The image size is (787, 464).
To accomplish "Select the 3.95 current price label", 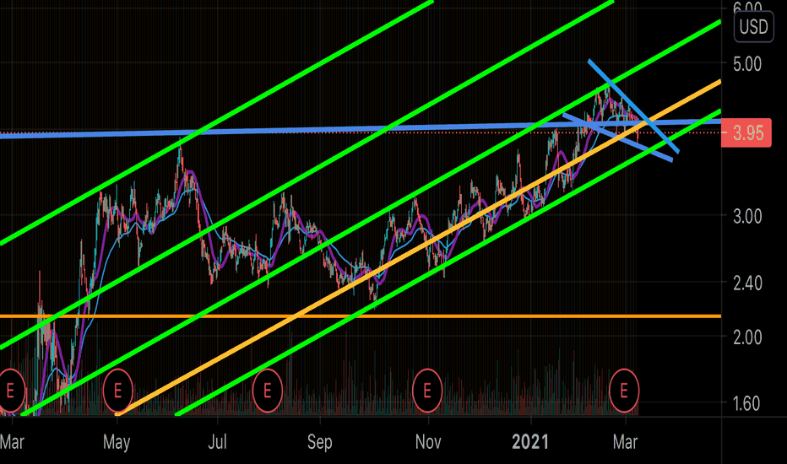I will pos(746,133).
